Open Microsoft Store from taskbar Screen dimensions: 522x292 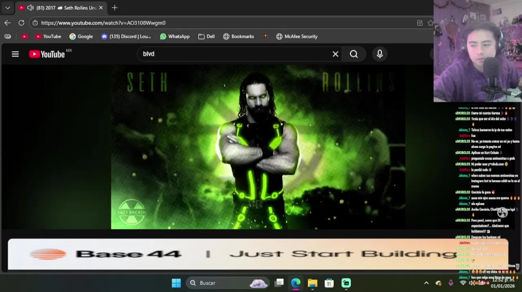[329, 283]
